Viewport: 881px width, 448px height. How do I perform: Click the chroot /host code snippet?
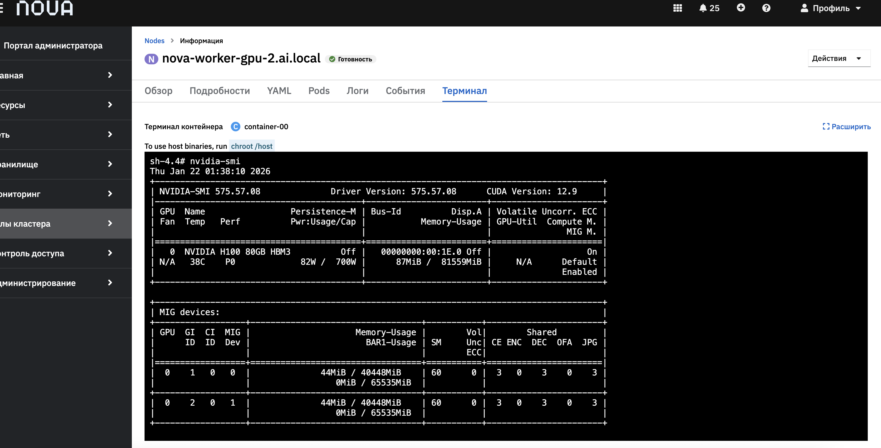[x=252, y=146]
